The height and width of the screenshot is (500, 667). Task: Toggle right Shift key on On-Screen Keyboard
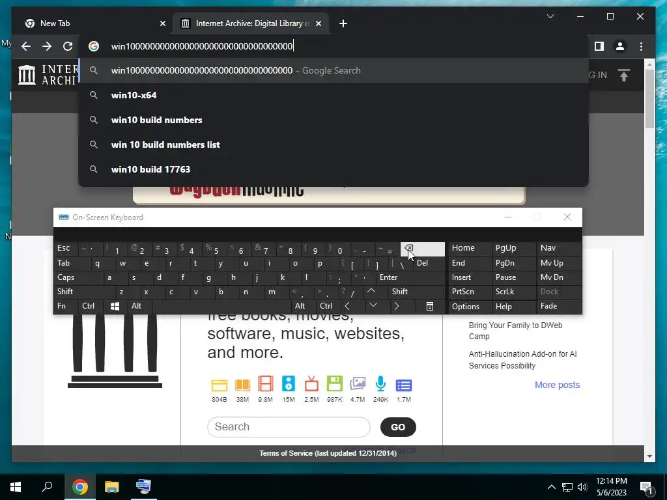(x=416, y=292)
